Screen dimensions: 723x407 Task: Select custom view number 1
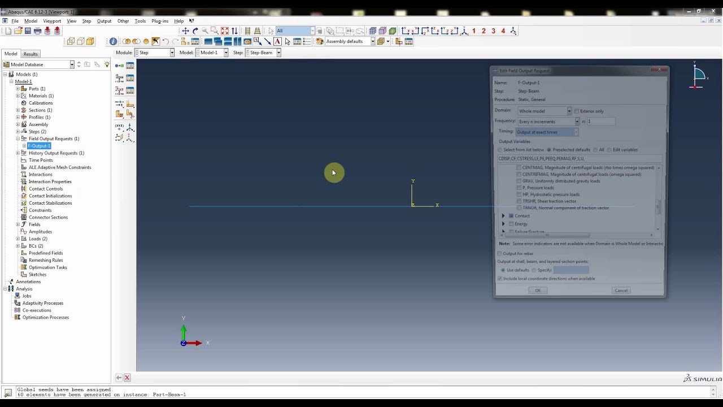(x=474, y=31)
